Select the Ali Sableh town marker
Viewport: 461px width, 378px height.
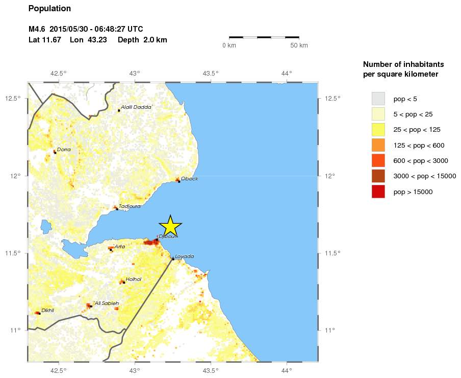pyautogui.click(x=90, y=306)
